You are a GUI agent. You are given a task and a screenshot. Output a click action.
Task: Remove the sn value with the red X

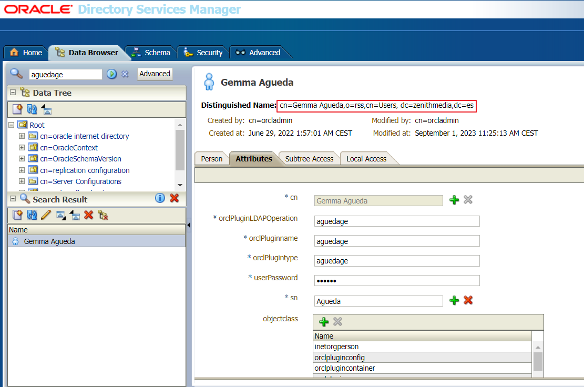tap(468, 300)
